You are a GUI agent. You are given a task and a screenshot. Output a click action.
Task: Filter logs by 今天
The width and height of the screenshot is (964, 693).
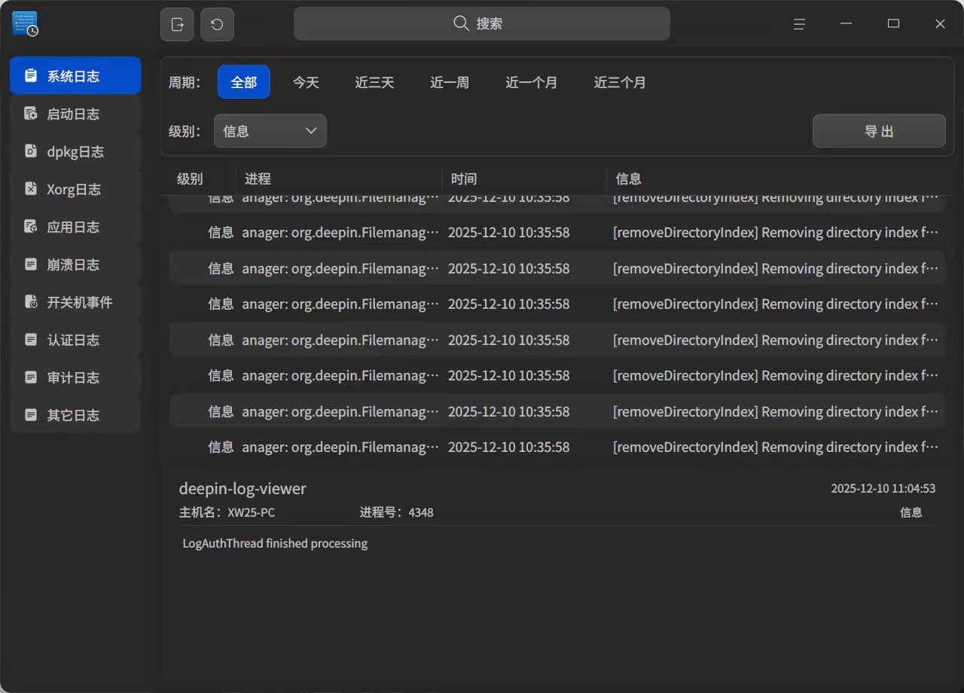tap(306, 82)
